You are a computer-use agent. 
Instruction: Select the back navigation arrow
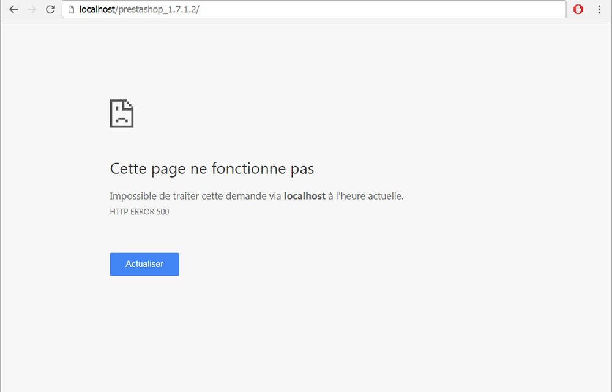coord(13,9)
